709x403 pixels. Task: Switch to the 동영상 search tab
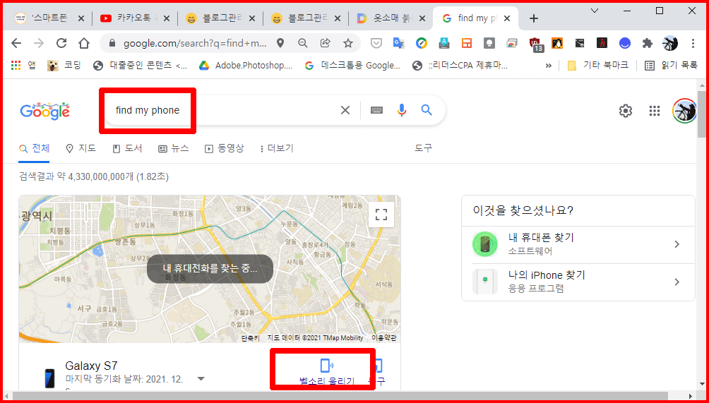224,148
